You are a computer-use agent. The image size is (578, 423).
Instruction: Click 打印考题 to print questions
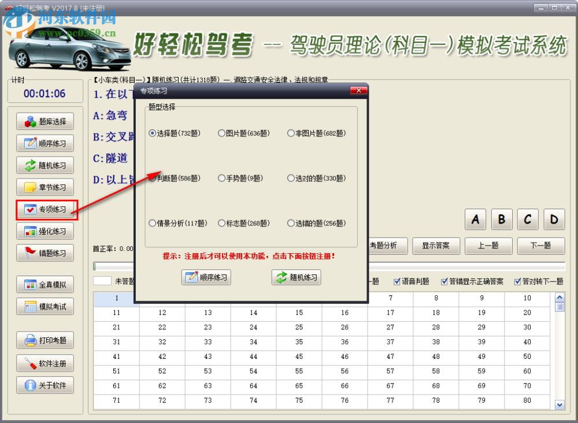(x=45, y=340)
